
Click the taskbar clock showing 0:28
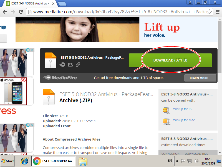point(208,161)
